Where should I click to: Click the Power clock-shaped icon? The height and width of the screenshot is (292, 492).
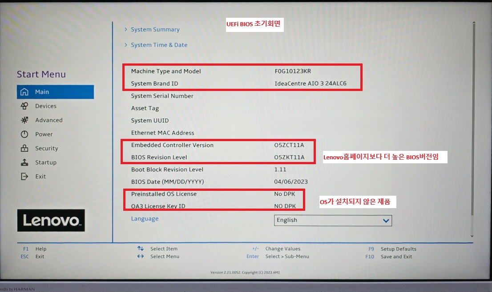pyautogui.click(x=24, y=134)
